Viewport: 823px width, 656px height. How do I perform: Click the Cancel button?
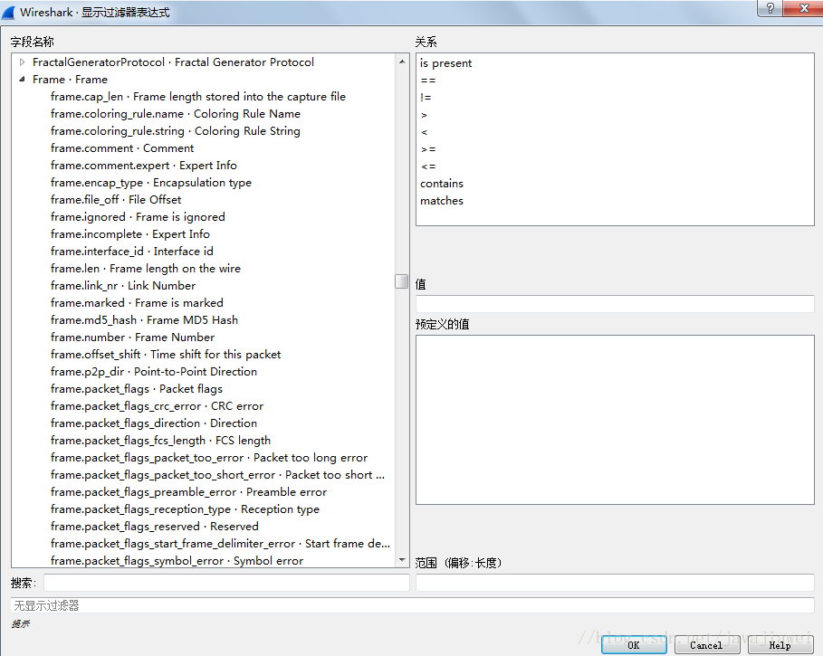pos(706,645)
